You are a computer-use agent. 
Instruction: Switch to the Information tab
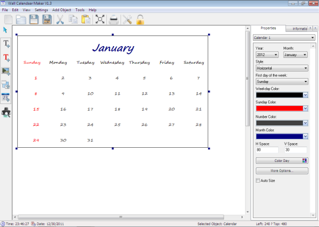coord(297,29)
